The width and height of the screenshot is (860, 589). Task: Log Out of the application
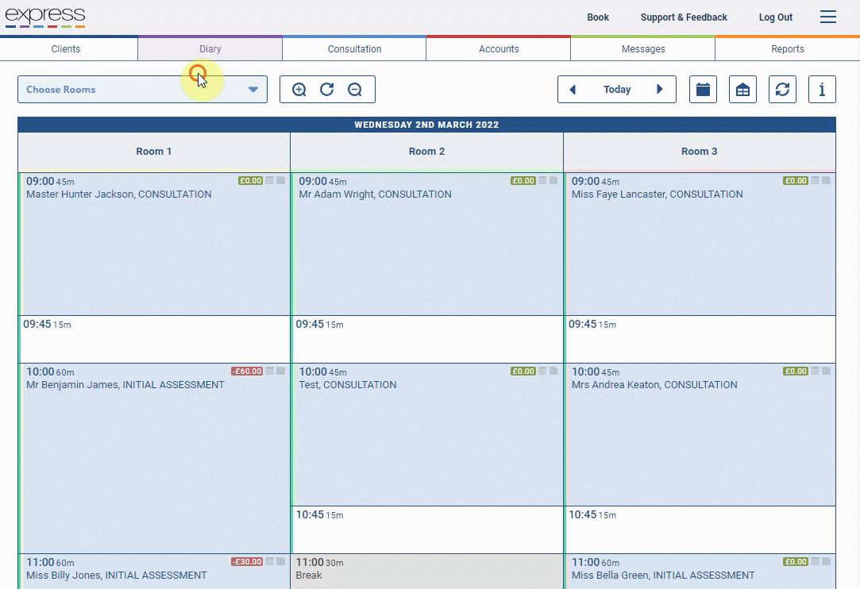tap(776, 17)
